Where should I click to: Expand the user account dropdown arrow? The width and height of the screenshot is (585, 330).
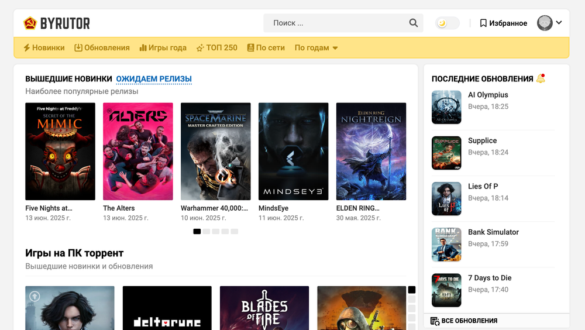coord(559,22)
